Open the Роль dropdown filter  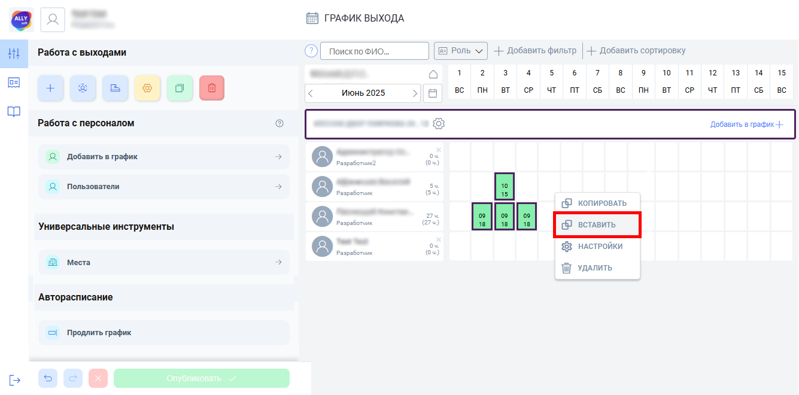[461, 51]
